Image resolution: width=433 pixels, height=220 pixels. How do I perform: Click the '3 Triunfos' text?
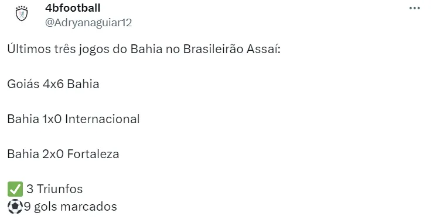click(x=54, y=189)
